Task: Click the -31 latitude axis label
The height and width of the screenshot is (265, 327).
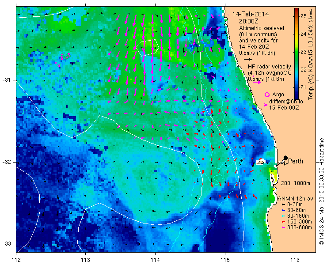Action: point(6,80)
